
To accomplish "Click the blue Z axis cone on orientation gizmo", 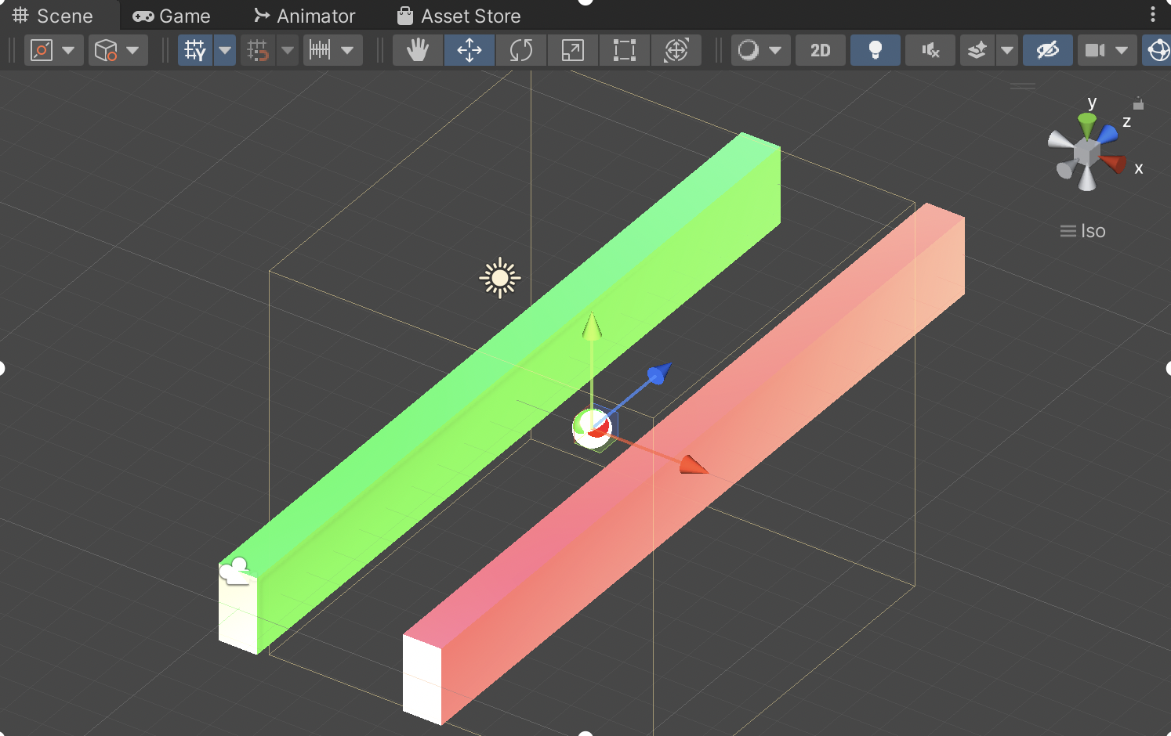I will 1107,134.
